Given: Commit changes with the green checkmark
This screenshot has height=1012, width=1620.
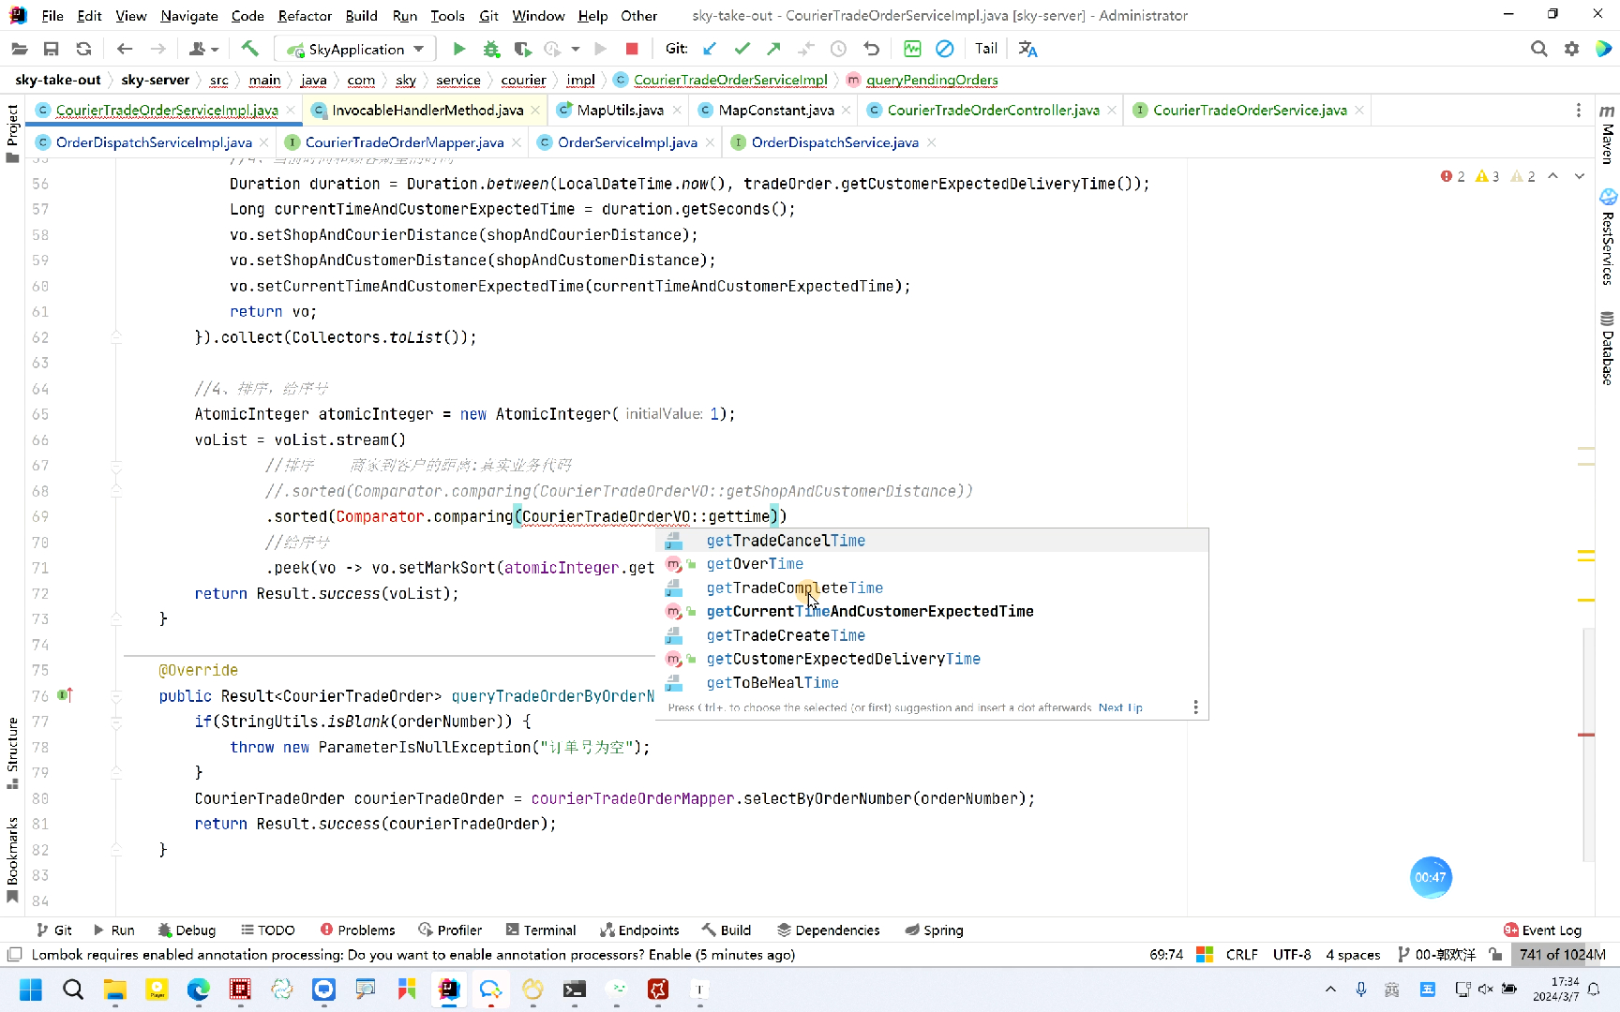Looking at the screenshot, I should point(742,49).
